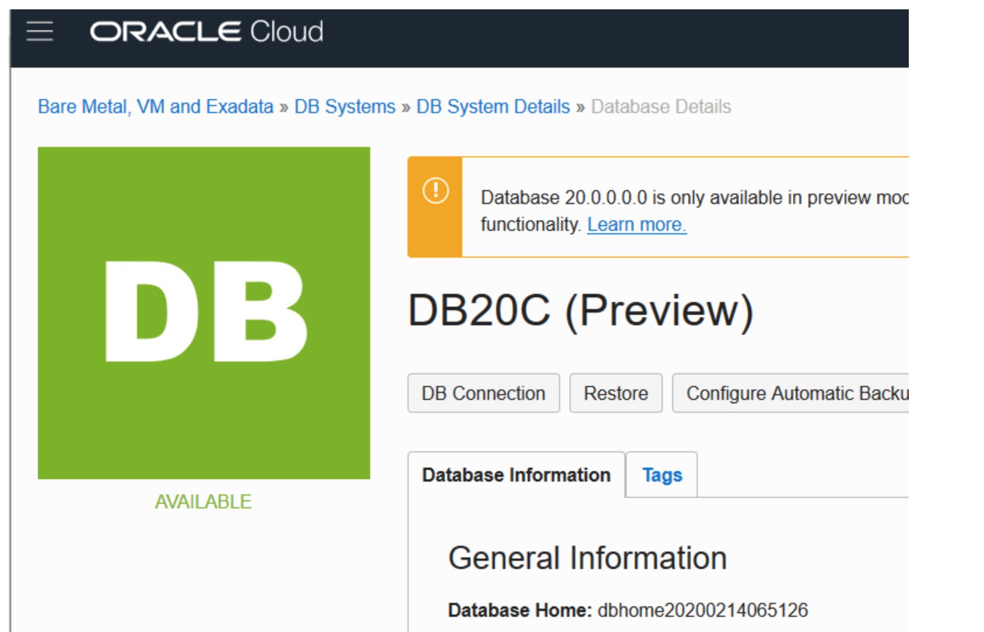Select the Database Information tab
Viewport: 984px width, 632px height.
pyautogui.click(x=516, y=475)
